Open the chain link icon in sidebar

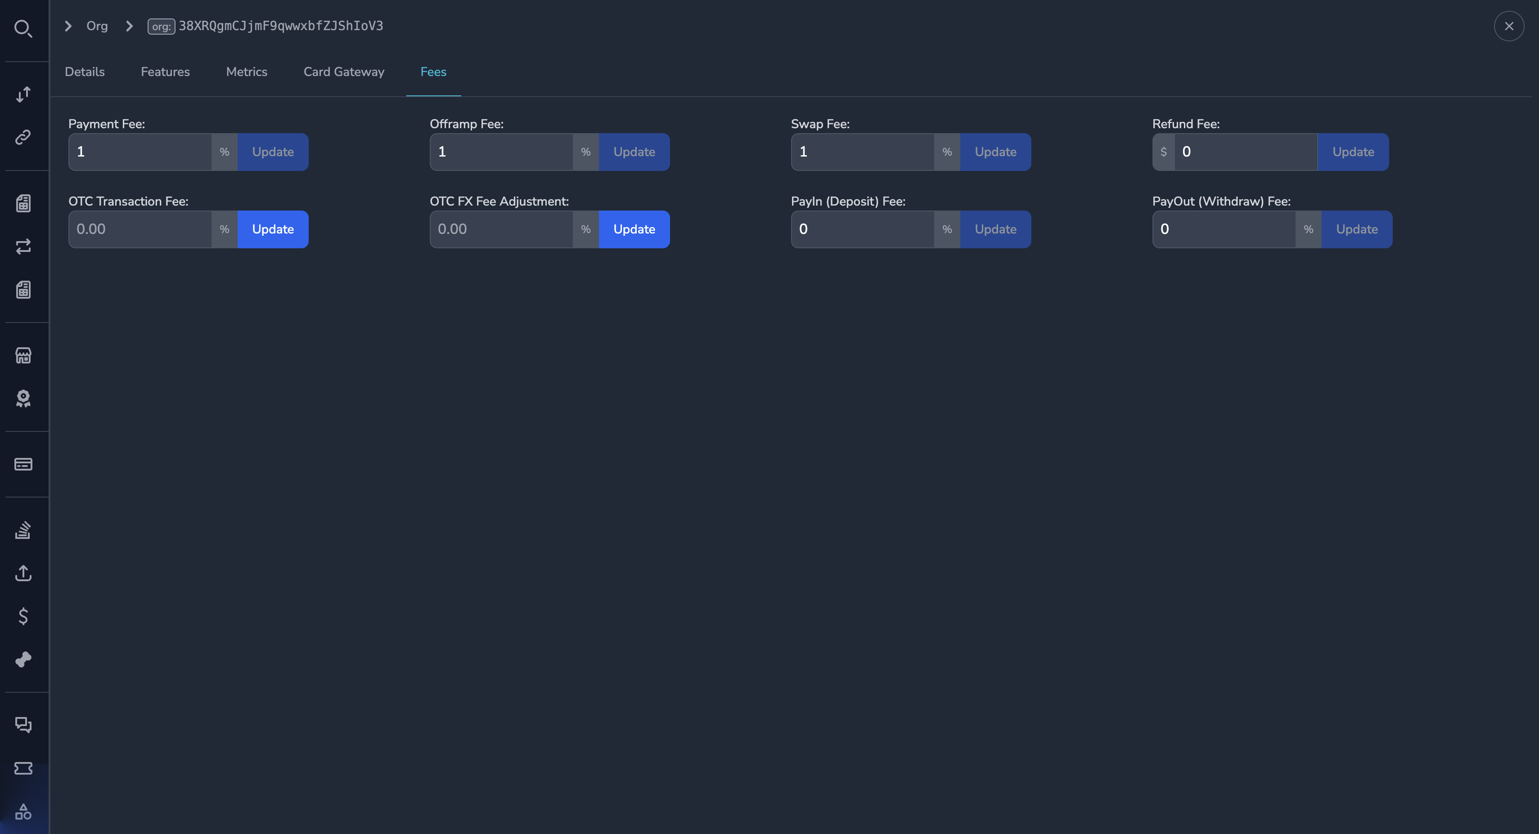pyautogui.click(x=23, y=137)
